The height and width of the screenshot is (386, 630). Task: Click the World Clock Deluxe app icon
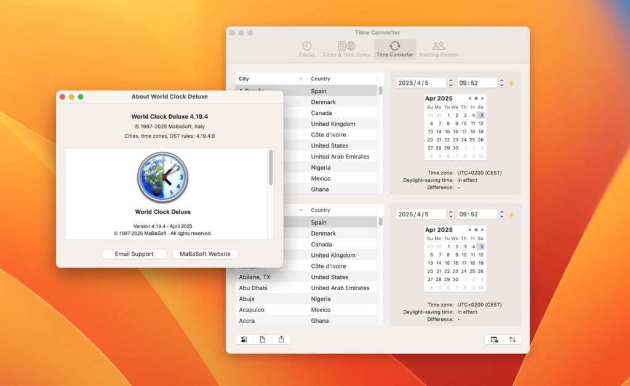[163, 177]
